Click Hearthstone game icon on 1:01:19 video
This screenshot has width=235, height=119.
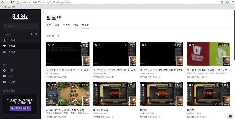133,61
